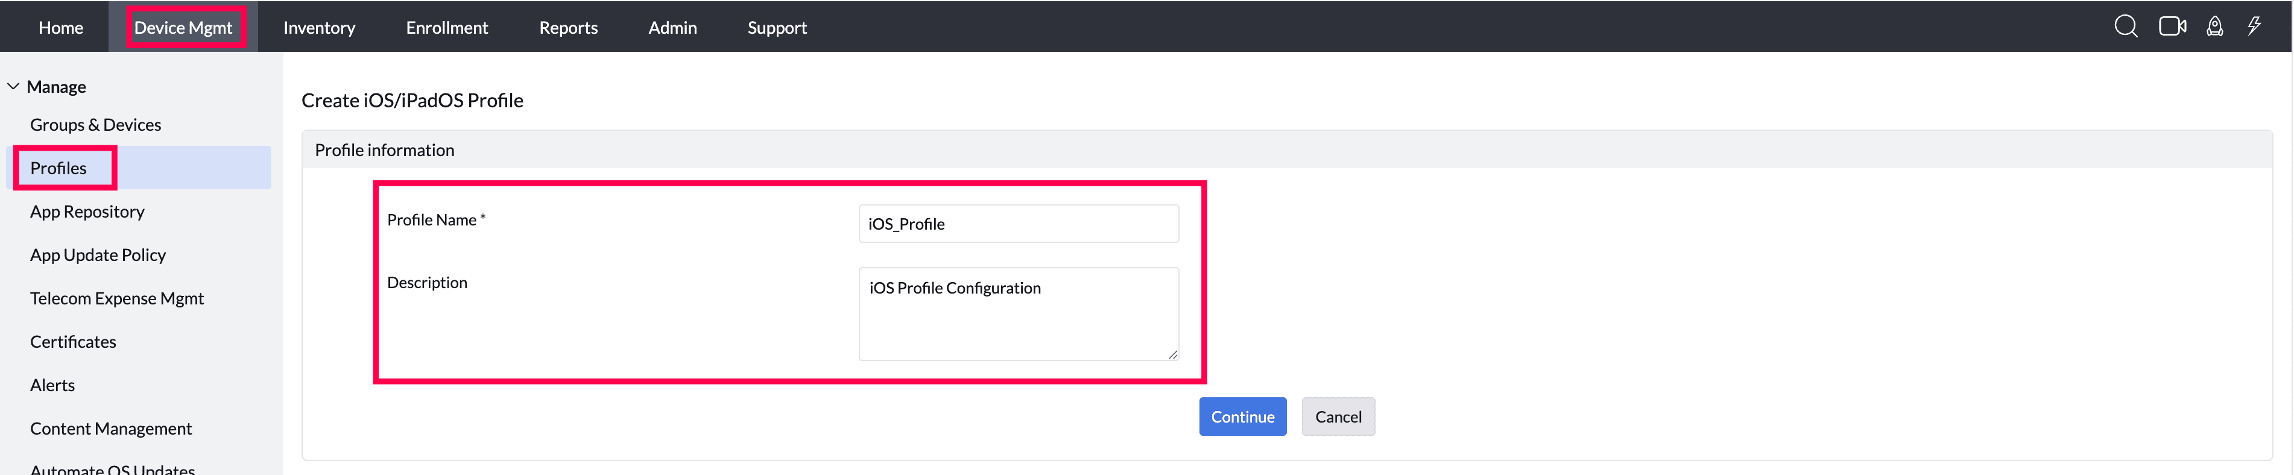Image resolution: width=2294 pixels, height=475 pixels.
Task: Focus the Profile Name text field
Action: click(1018, 224)
